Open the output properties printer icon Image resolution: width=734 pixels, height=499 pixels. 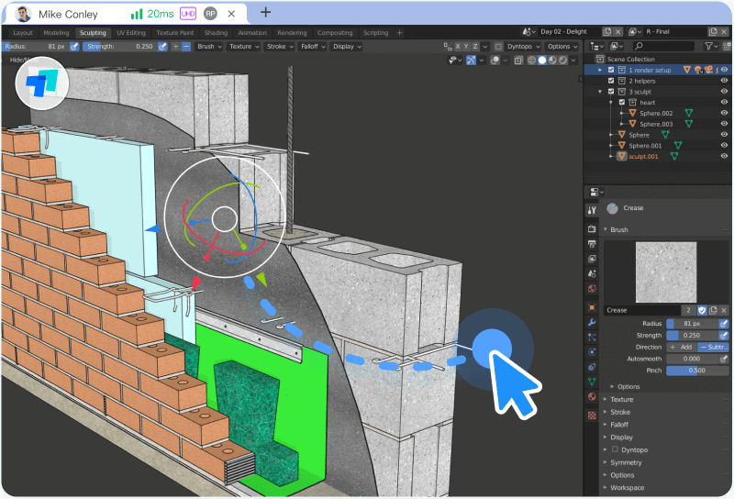[592, 244]
